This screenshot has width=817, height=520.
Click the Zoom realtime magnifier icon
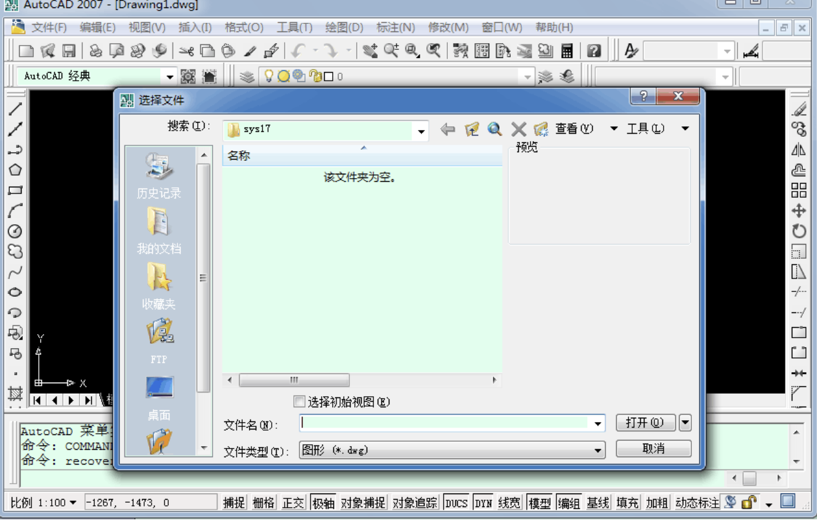[x=391, y=51]
